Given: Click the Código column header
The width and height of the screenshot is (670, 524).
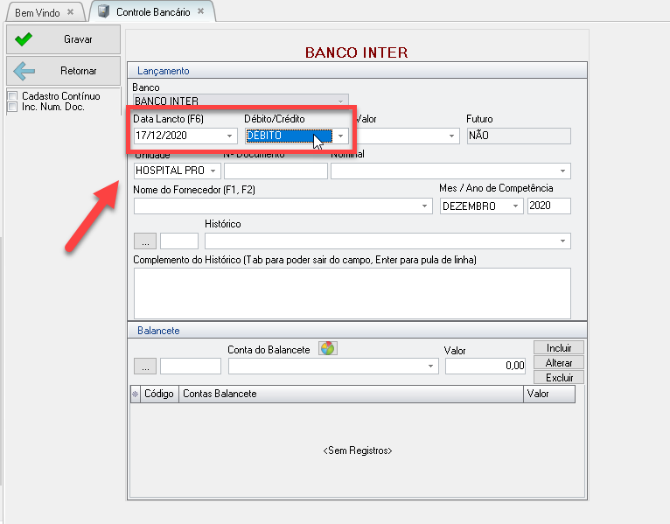Looking at the screenshot, I should tap(159, 394).
